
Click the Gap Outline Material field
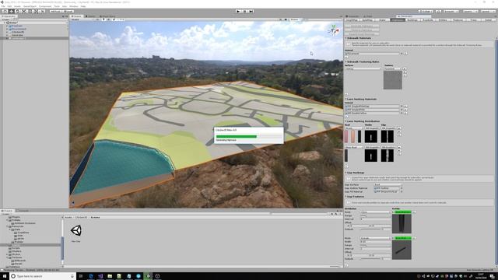(387, 188)
